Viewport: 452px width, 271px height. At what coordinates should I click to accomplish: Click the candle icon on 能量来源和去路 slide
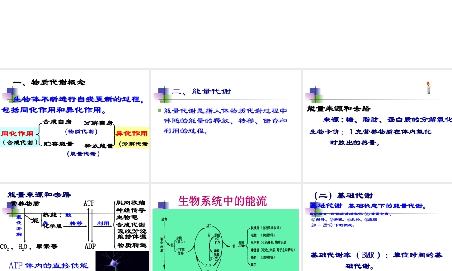coord(428,87)
